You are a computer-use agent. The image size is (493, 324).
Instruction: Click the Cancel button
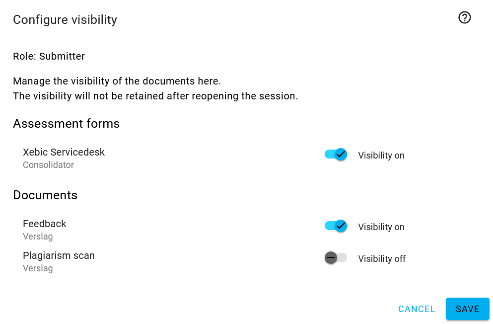pyautogui.click(x=417, y=309)
